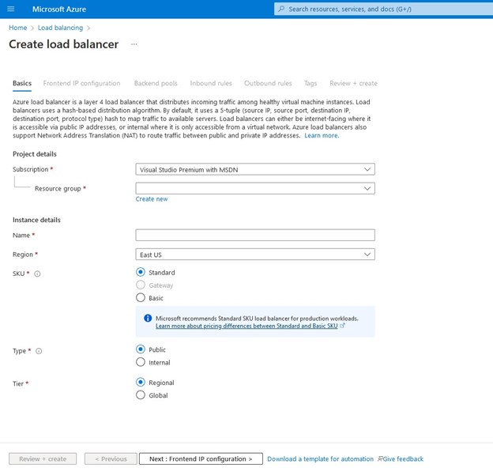493x472 pixels.
Task: Switch to the Basics tab
Action: (x=22, y=83)
